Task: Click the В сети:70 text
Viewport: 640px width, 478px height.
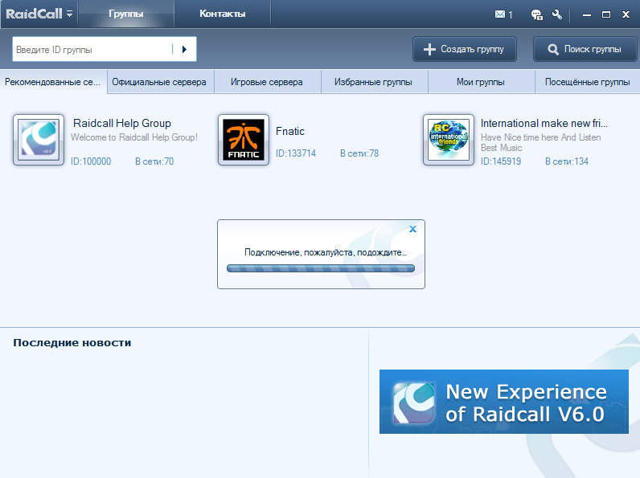Action: pyautogui.click(x=154, y=161)
